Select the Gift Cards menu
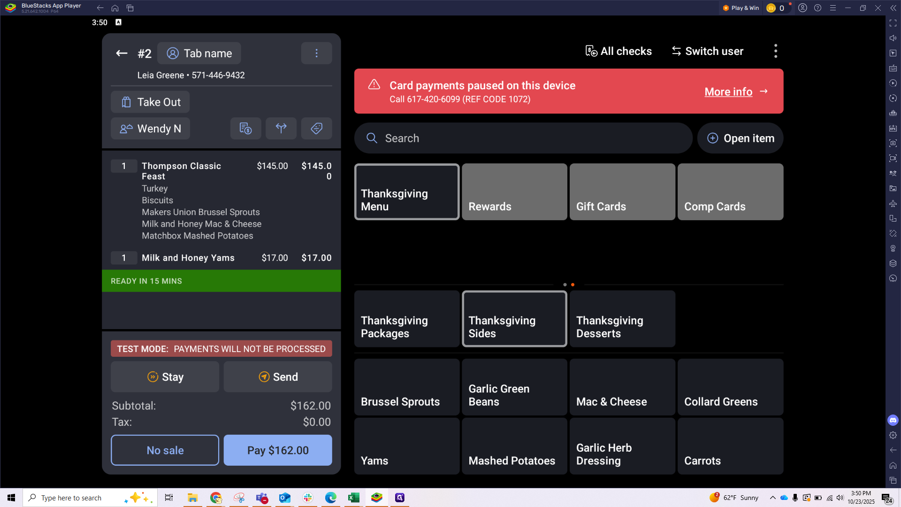The image size is (901, 507). point(622,192)
